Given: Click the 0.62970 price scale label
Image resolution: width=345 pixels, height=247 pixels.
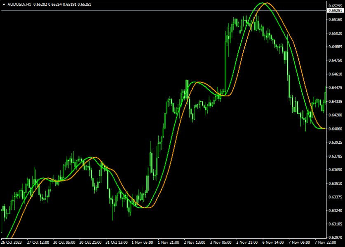Looking at the screenshot, I should pos(336,238).
